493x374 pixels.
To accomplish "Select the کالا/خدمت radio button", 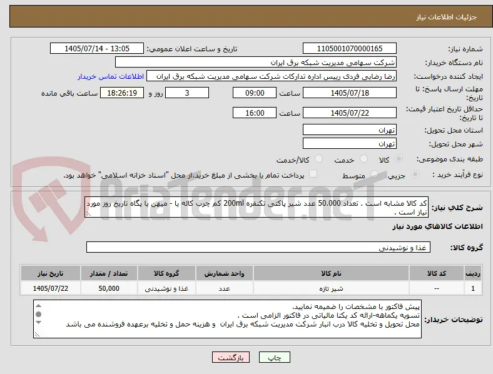I will [x=319, y=159].
